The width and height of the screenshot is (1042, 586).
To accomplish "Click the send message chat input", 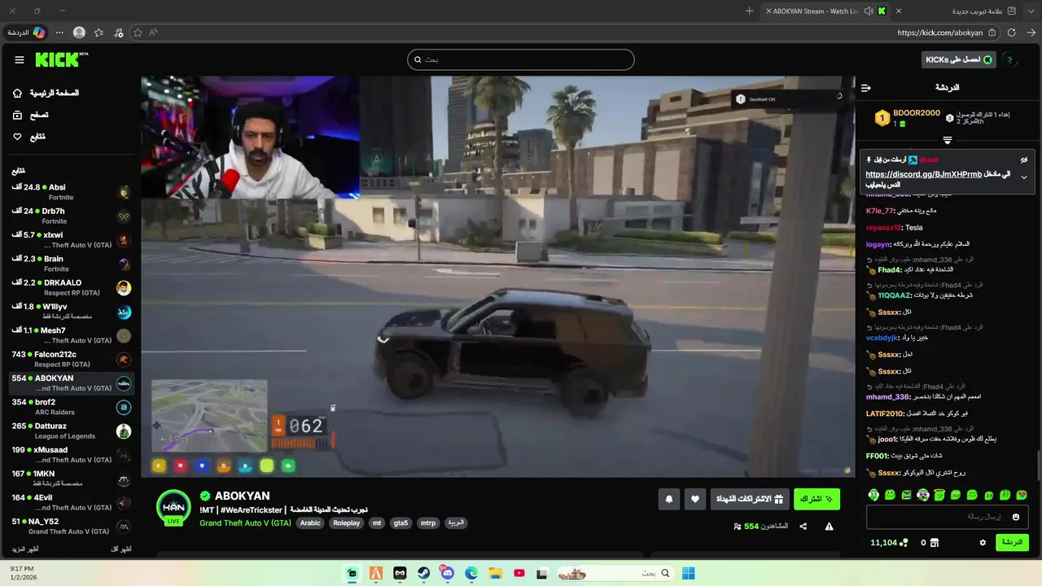I will [947, 517].
